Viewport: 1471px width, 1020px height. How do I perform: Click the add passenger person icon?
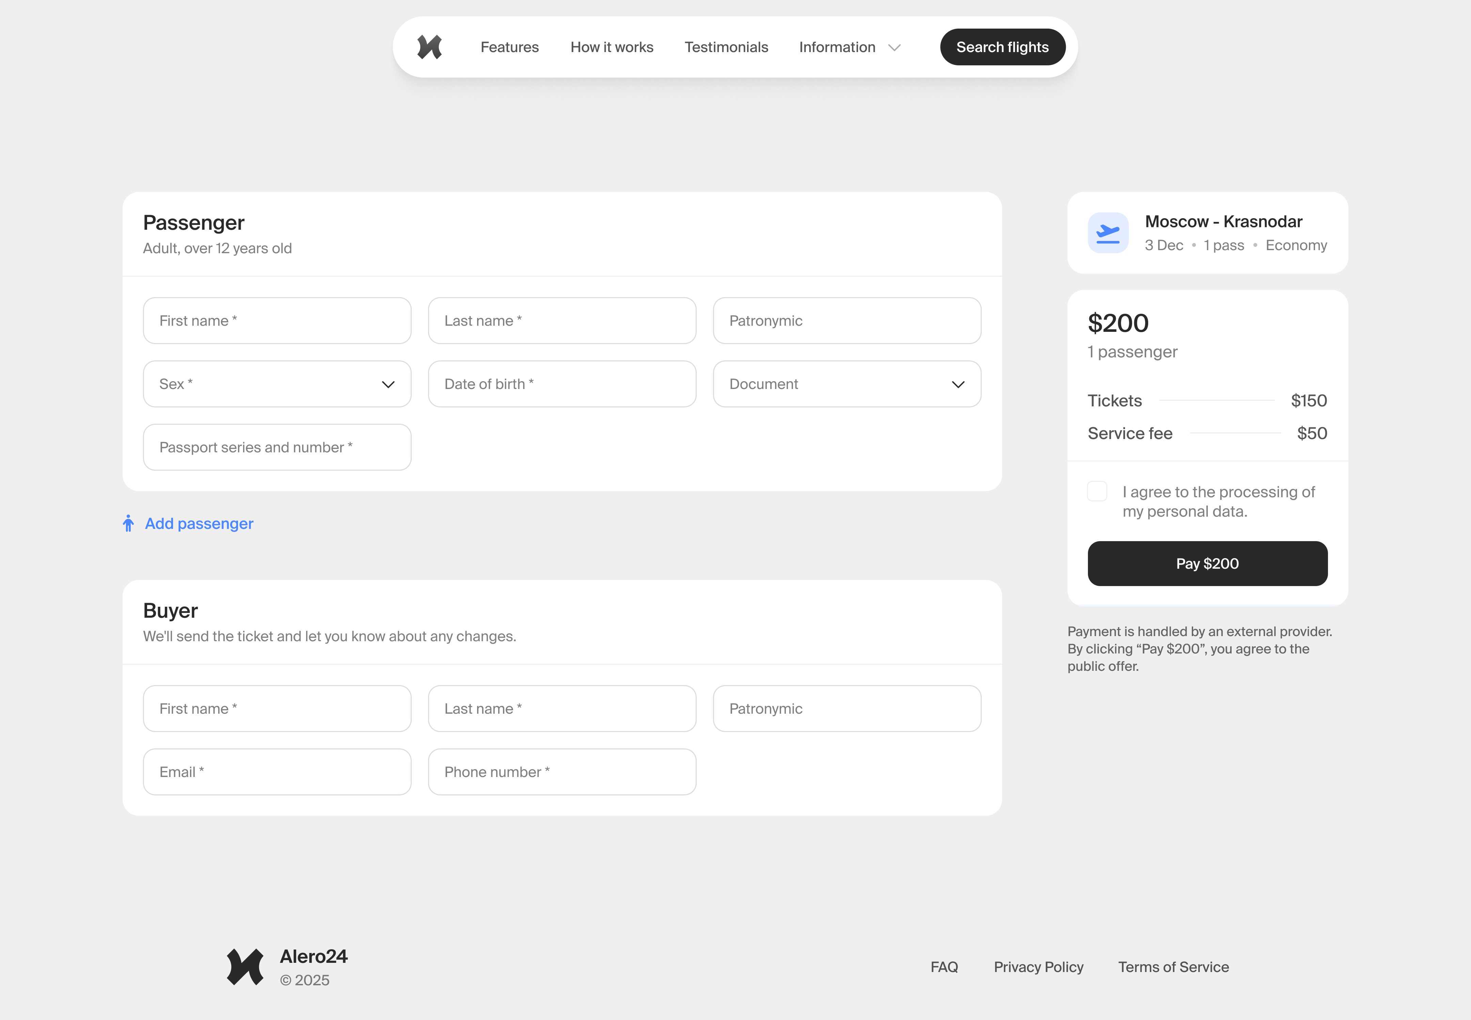coord(128,523)
